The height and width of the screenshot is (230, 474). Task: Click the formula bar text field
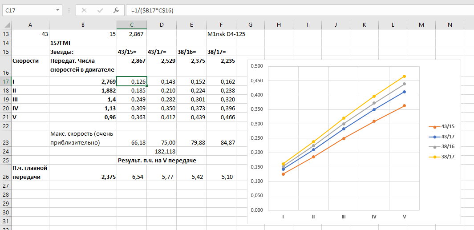[x=299, y=10]
